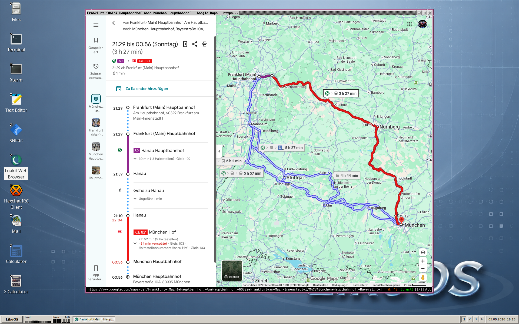This screenshot has width=519, height=324.
Task: Click the ICE 821 train badge
Action: pos(141,232)
